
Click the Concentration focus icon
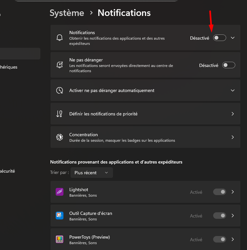tap(60, 137)
